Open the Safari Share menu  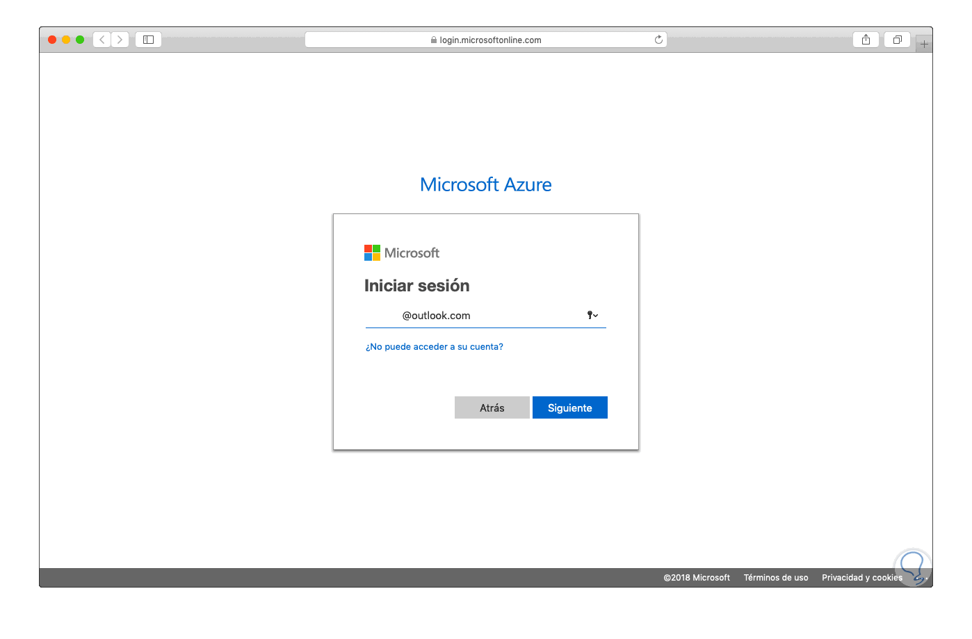click(866, 40)
